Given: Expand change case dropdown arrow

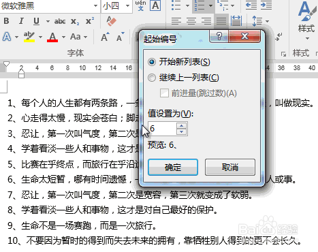Looking at the screenshot, I should 85,37.
